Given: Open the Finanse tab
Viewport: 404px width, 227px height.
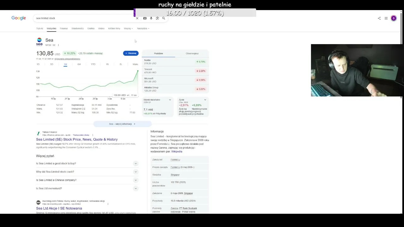Looking at the screenshot, I should pos(64,28).
